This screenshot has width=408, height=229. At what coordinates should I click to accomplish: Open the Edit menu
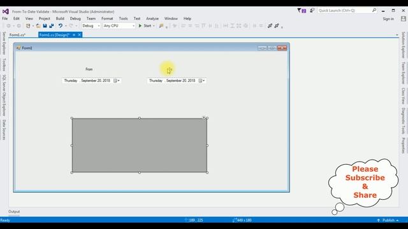[17, 18]
